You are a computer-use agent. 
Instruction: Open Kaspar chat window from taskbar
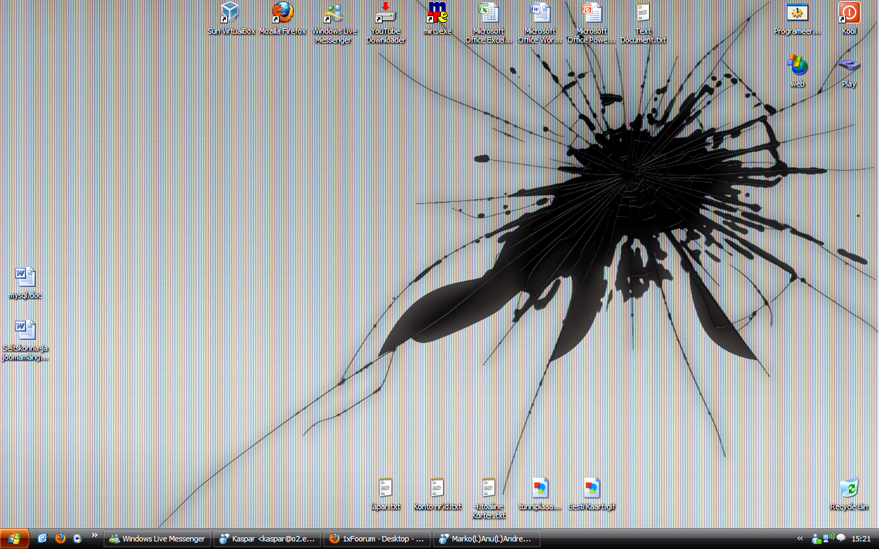tap(267, 539)
